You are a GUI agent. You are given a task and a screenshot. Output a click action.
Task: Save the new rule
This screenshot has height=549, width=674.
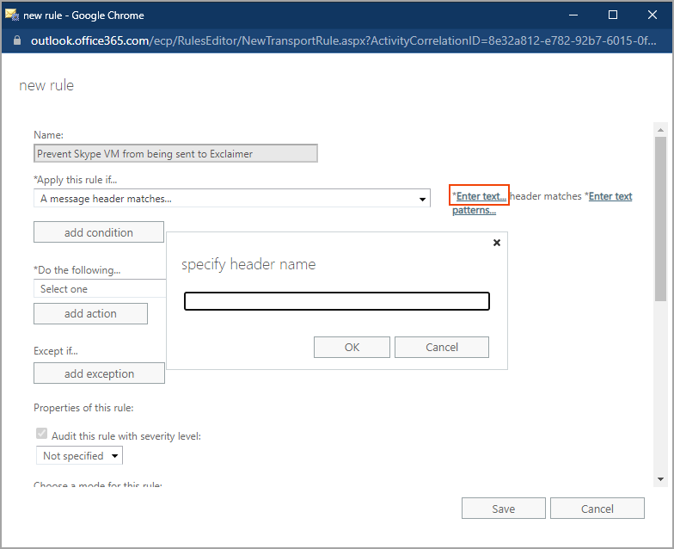tap(503, 509)
